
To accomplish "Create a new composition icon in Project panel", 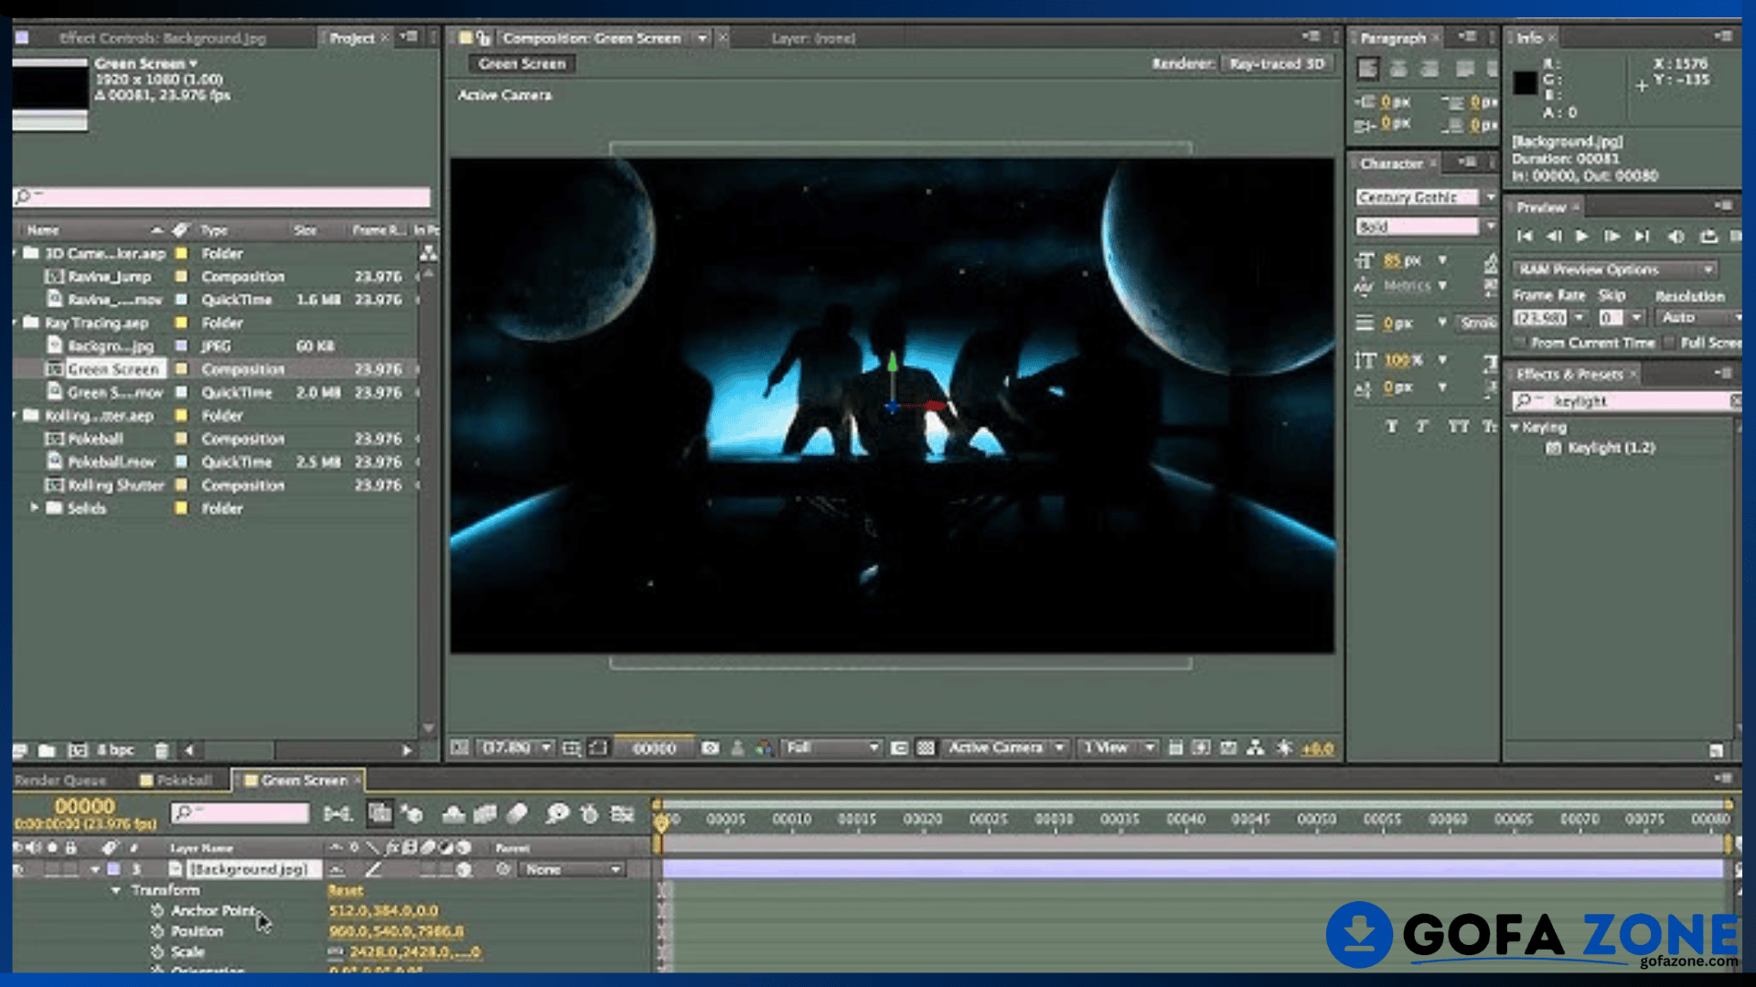I will (77, 750).
